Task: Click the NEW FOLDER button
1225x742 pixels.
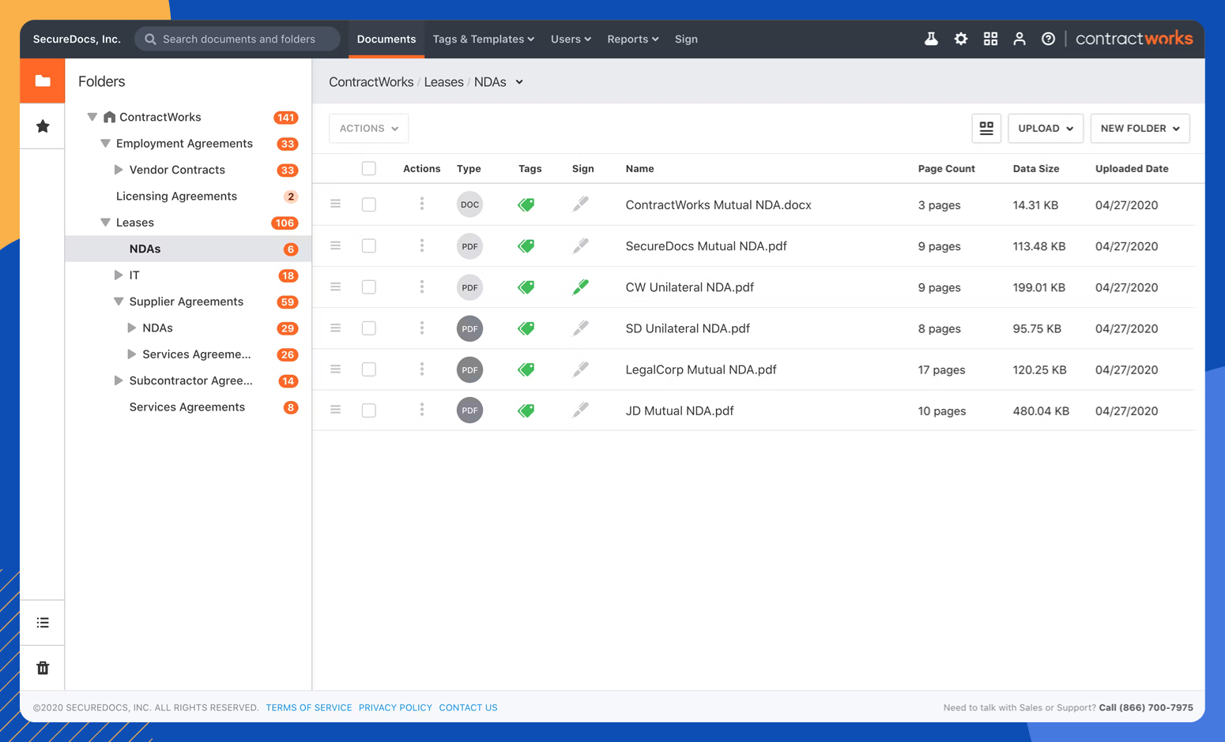Action: click(1139, 128)
